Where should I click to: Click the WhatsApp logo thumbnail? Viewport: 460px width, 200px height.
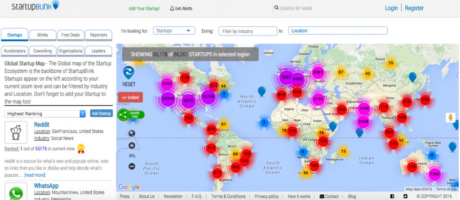16,191
